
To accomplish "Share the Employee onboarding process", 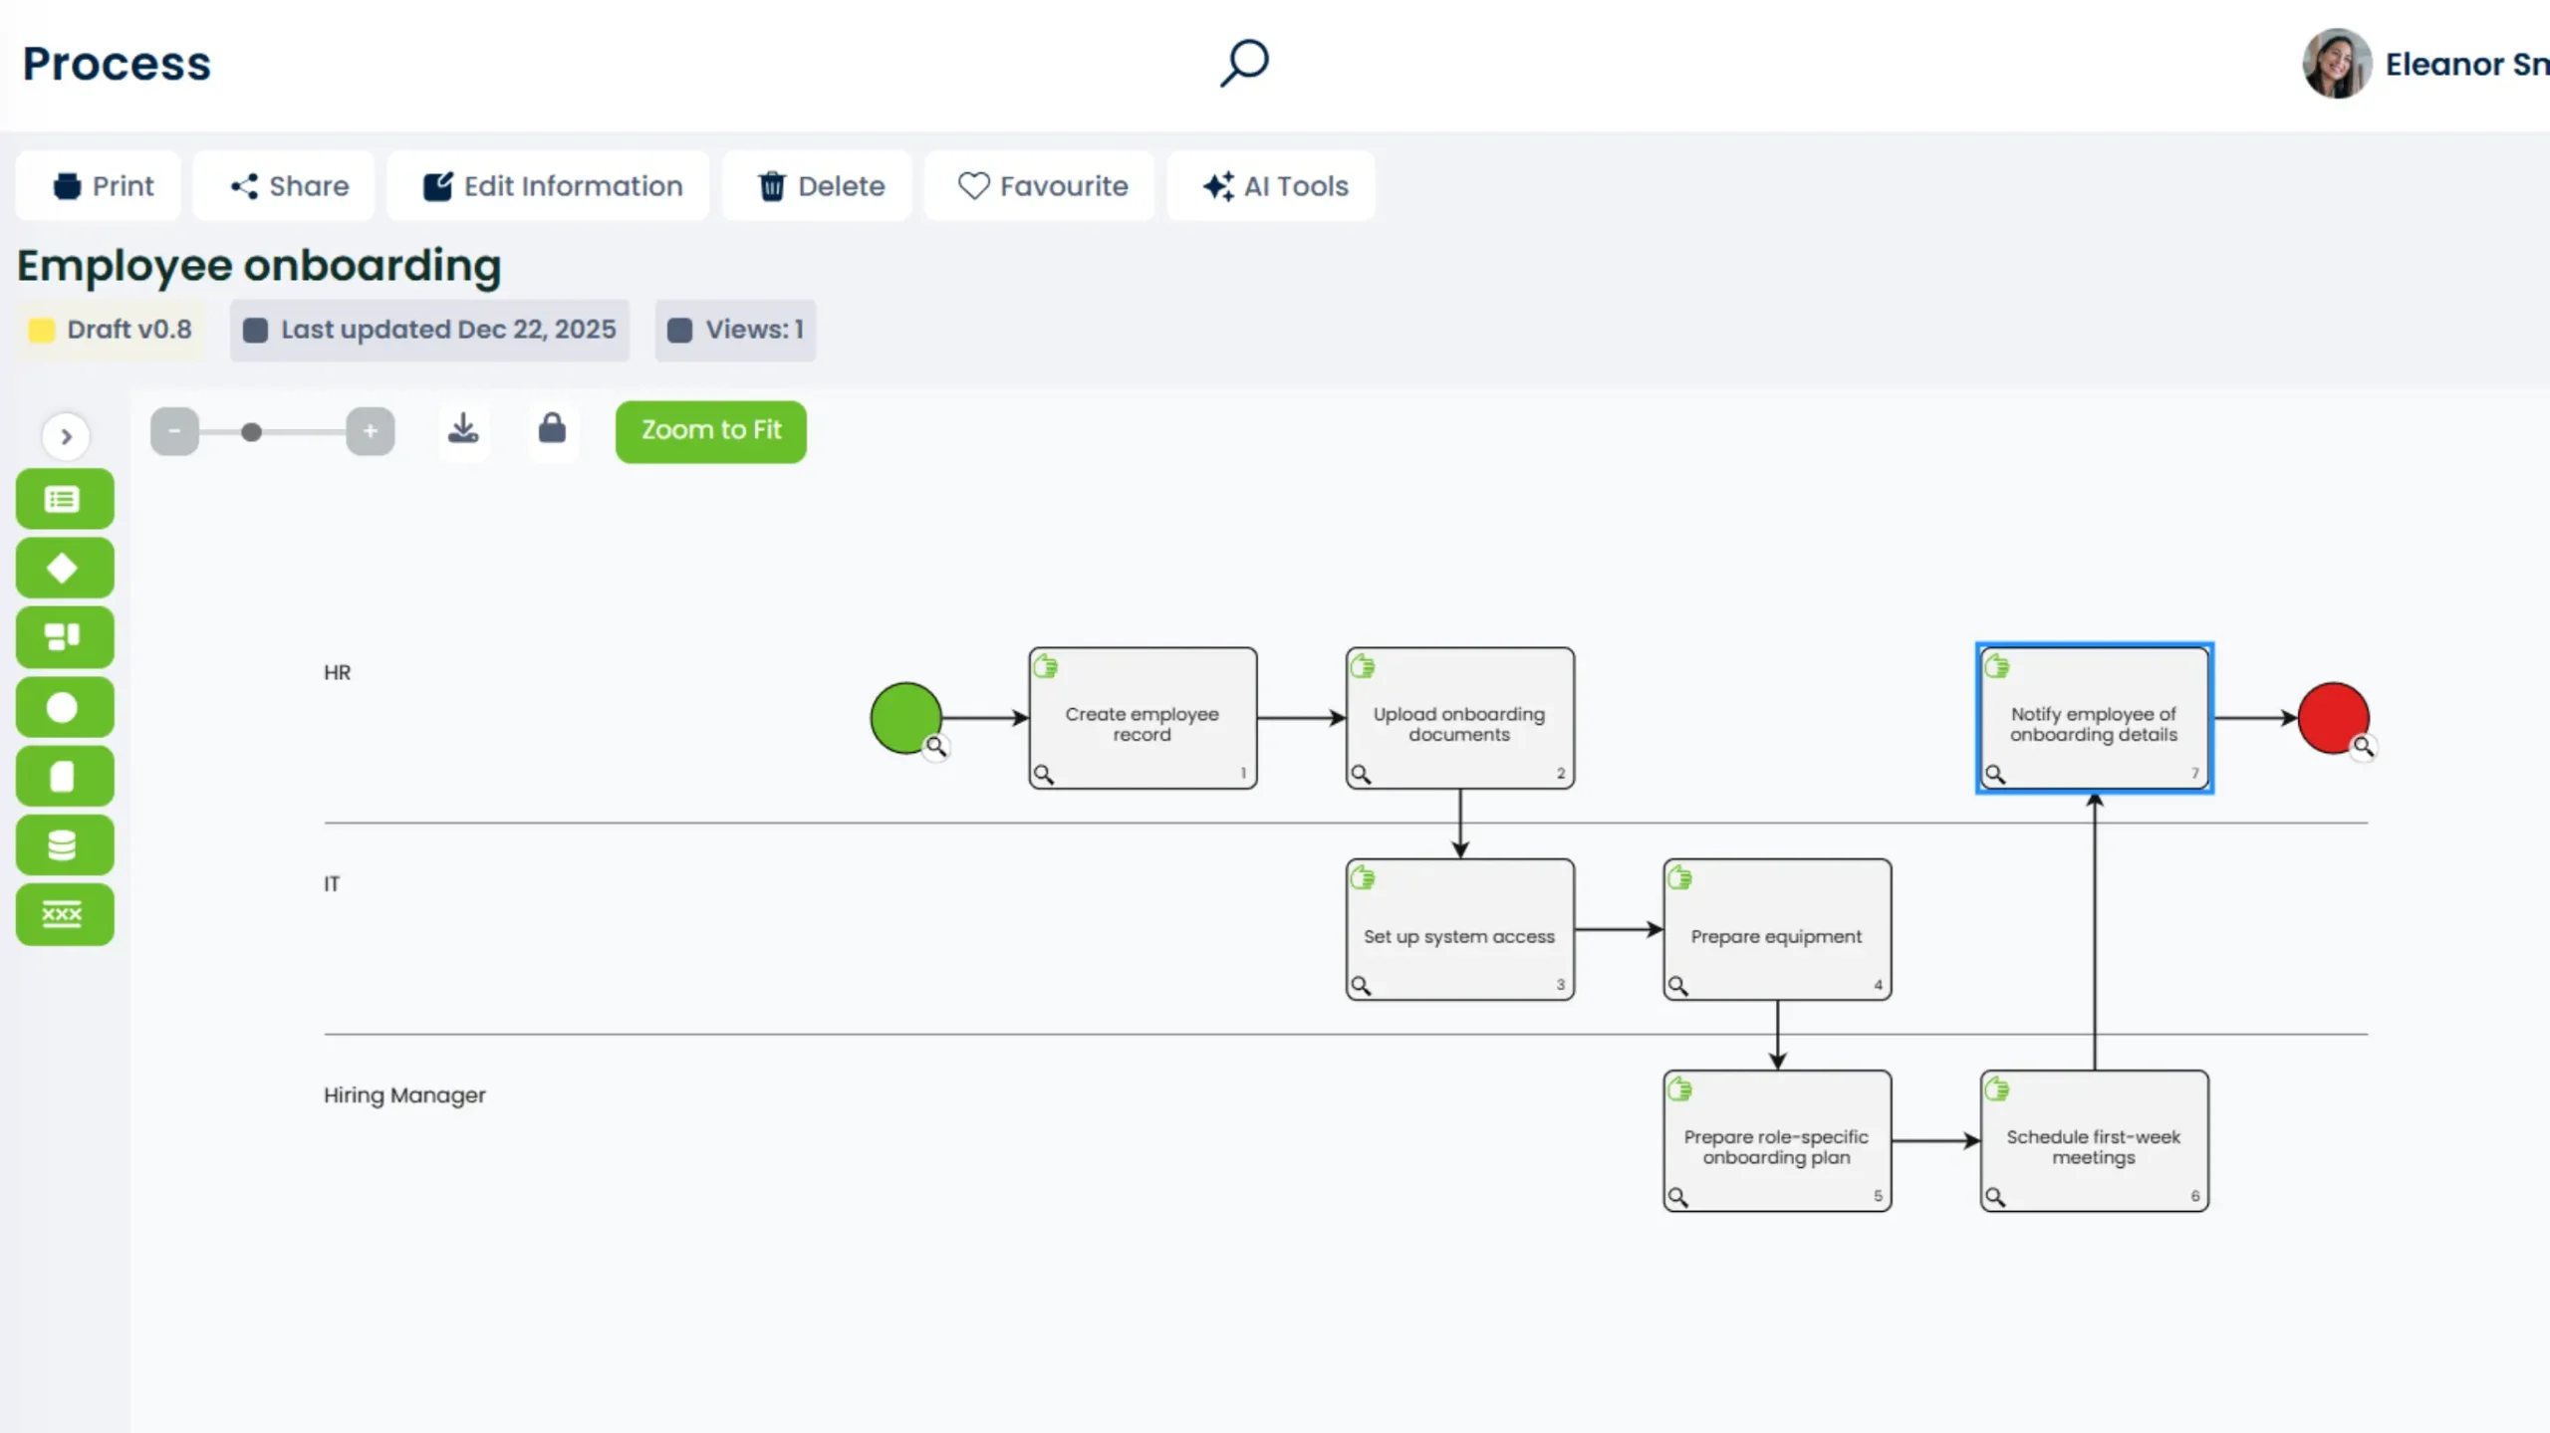I will (283, 185).
